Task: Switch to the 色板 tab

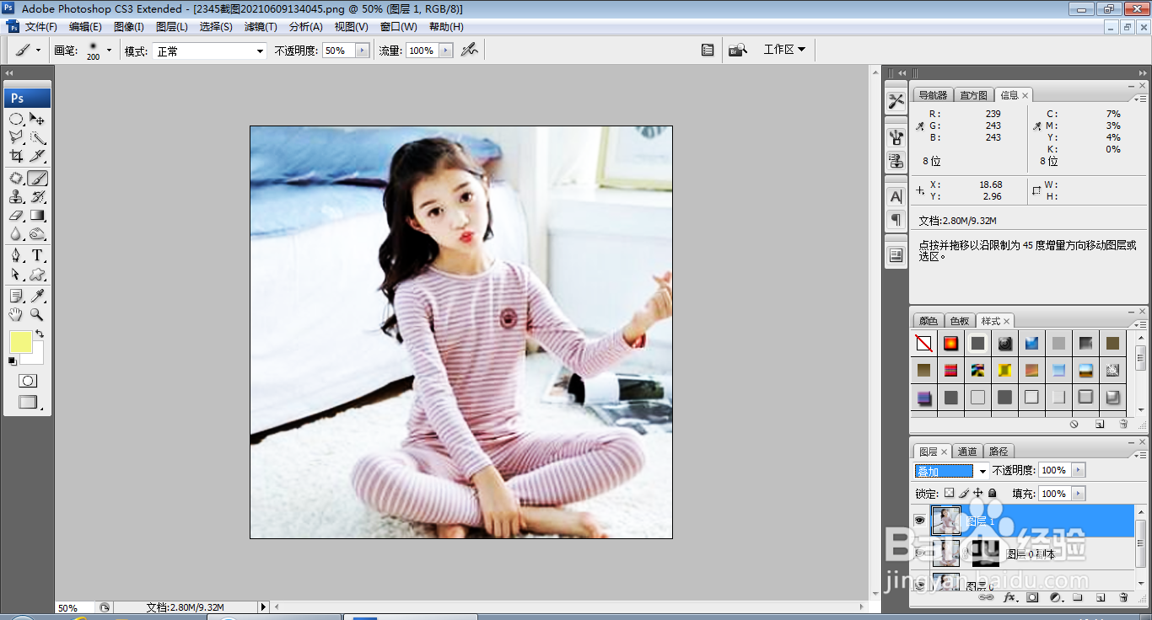Action: tap(960, 321)
